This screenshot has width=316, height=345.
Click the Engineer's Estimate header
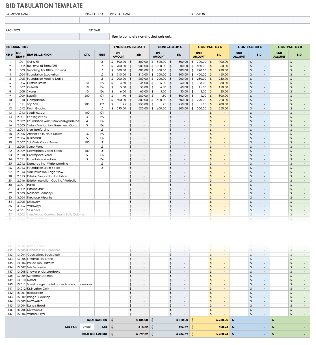129,47
